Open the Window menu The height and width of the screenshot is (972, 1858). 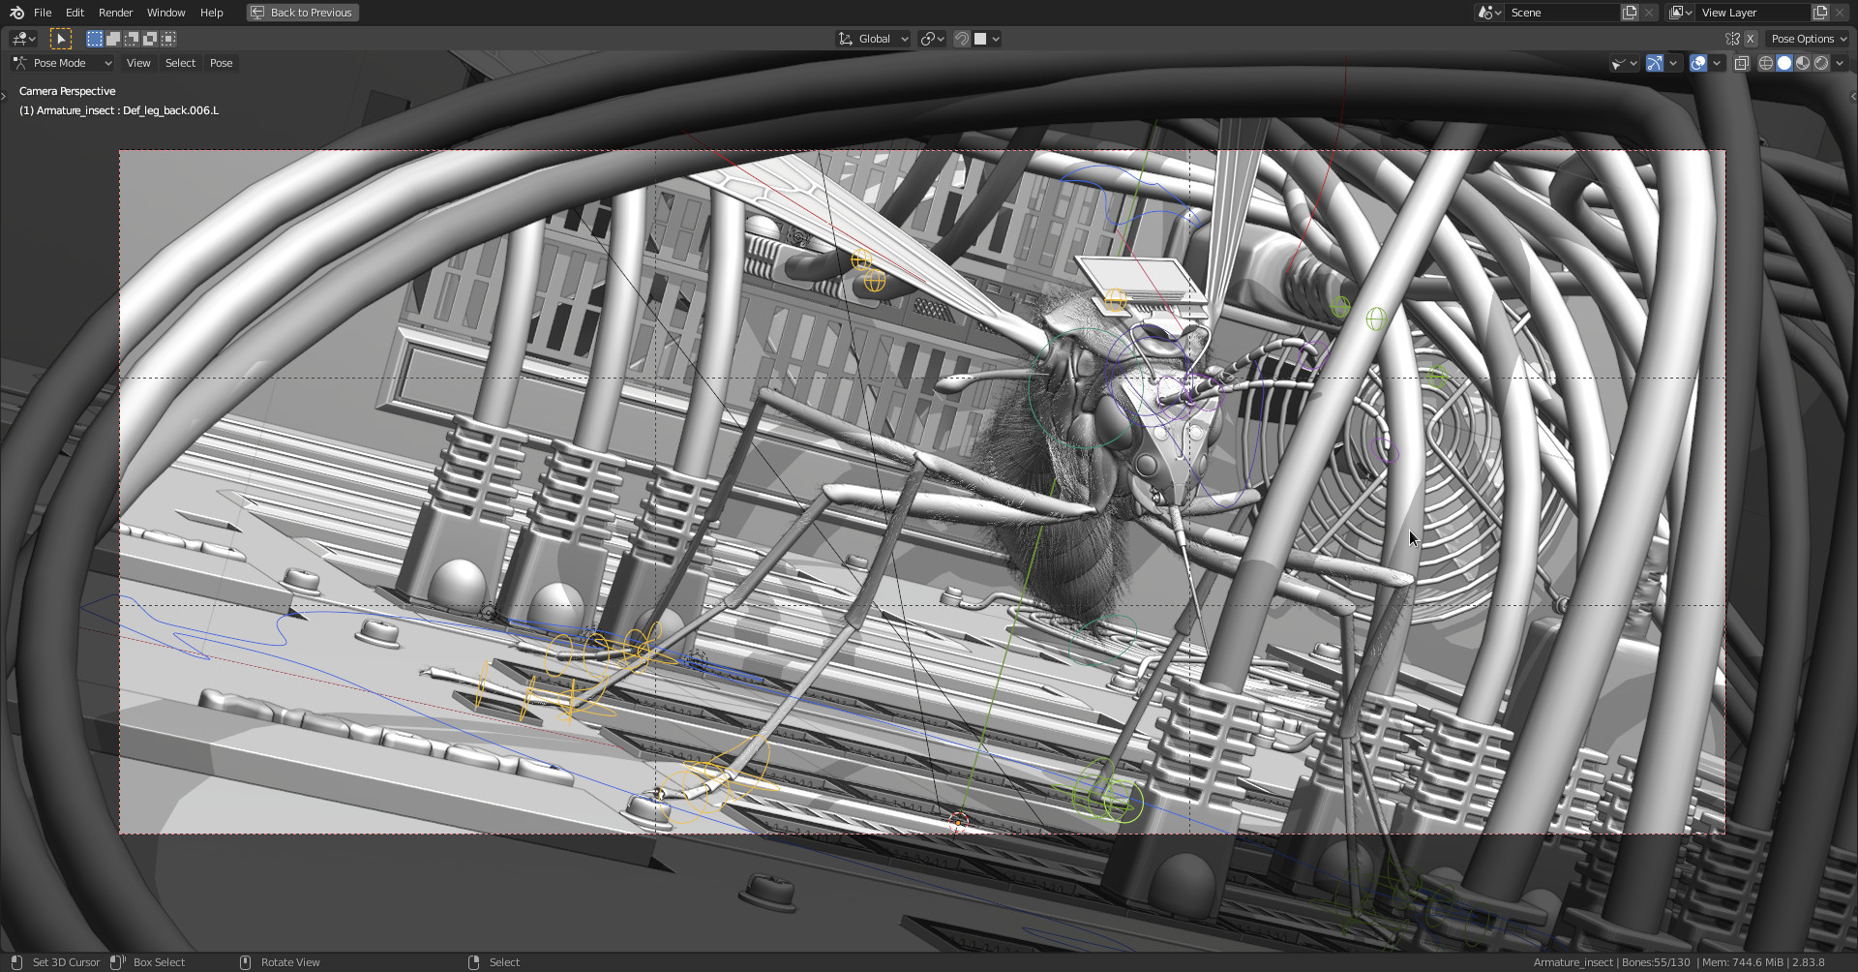165,13
